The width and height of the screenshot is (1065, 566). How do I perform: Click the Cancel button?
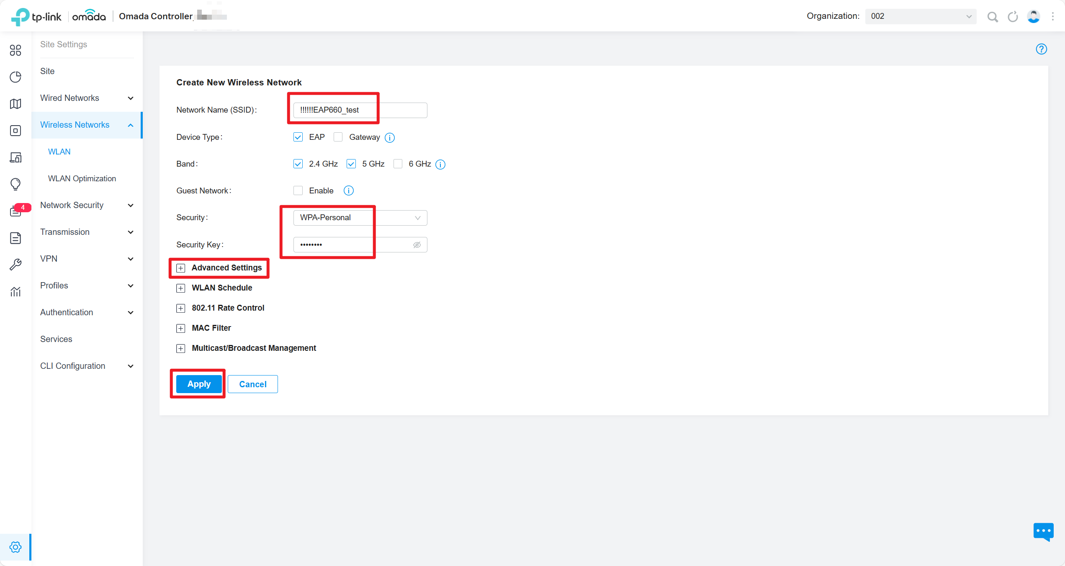(x=253, y=384)
